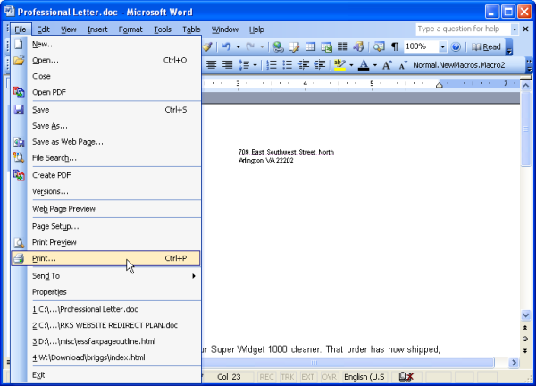The width and height of the screenshot is (536, 386).
Task: Click the Previous Page double-arrow button
Action: coord(525,328)
